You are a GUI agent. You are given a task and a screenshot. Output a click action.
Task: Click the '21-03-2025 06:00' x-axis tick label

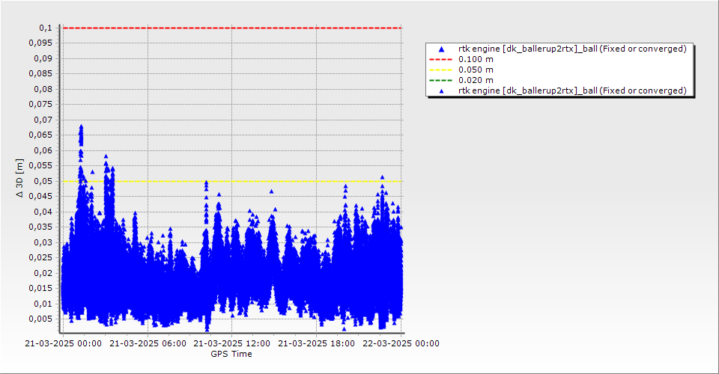click(148, 343)
